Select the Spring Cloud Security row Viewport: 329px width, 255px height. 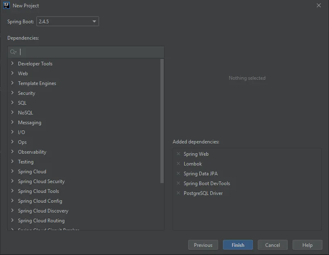(84, 181)
